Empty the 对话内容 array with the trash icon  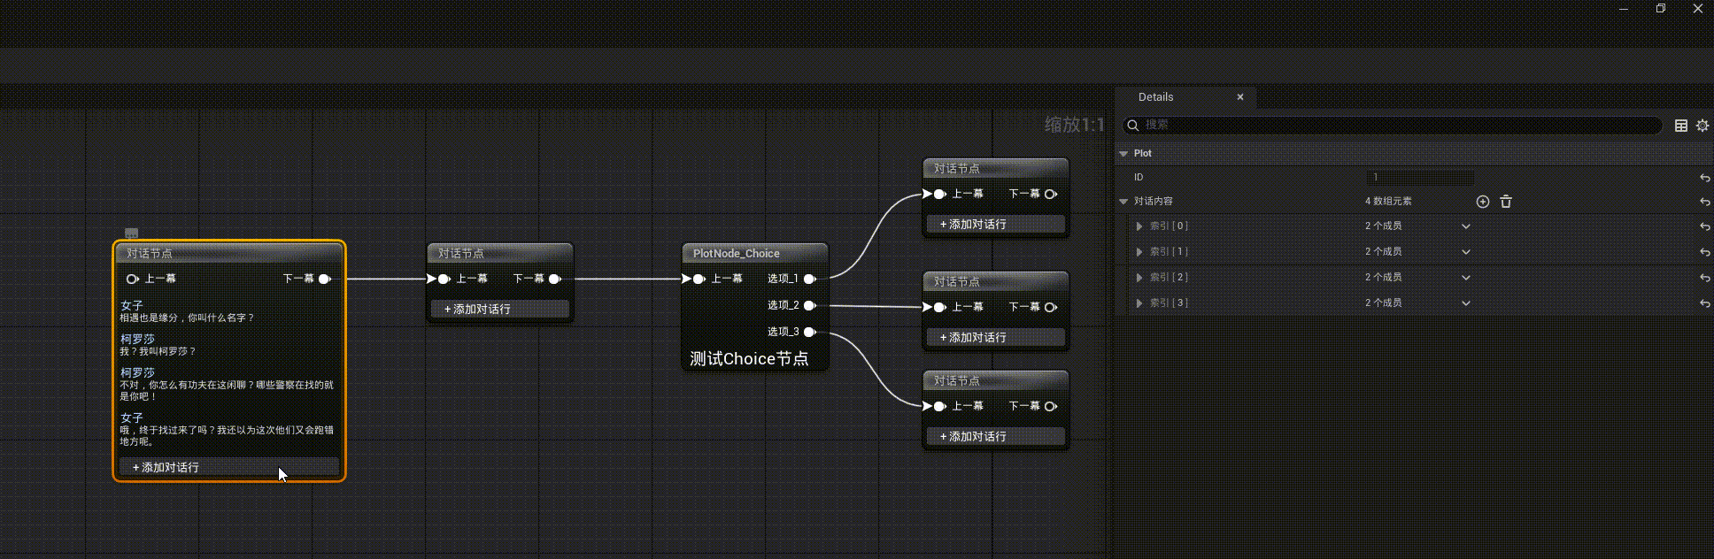1506,202
